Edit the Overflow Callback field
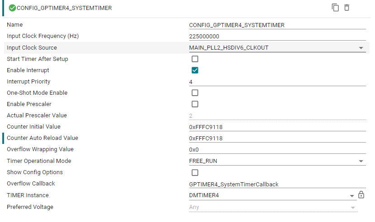Screen dimensions: 375x222 point(277,184)
